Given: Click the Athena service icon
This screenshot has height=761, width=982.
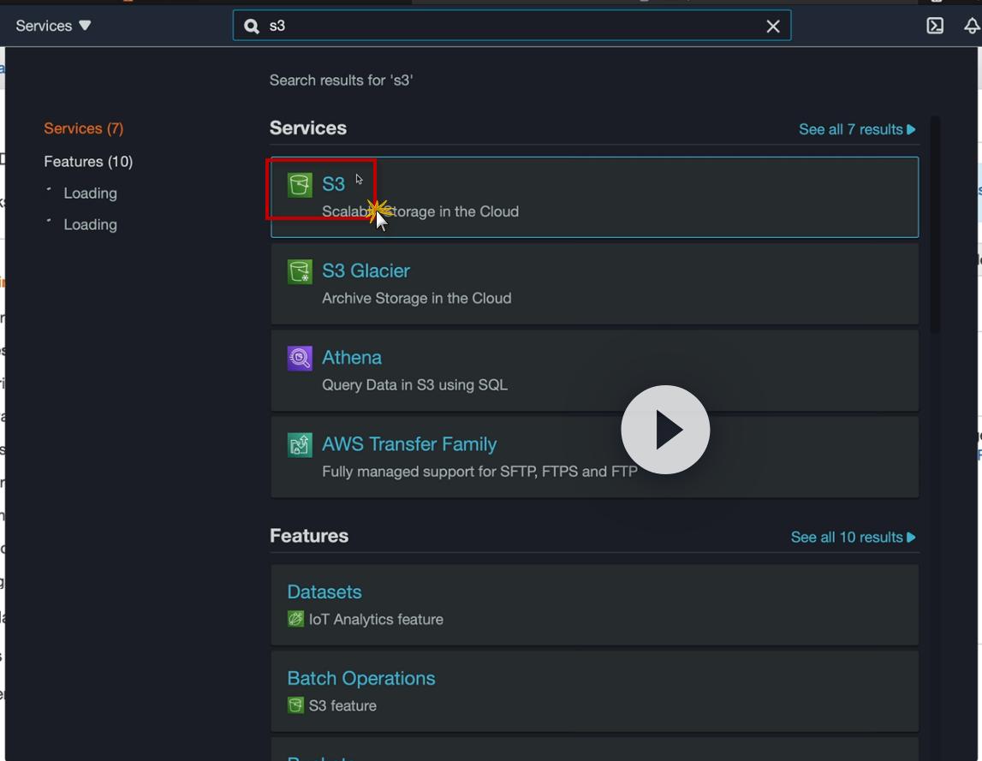Looking at the screenshot, I should (x=300, y=359).
